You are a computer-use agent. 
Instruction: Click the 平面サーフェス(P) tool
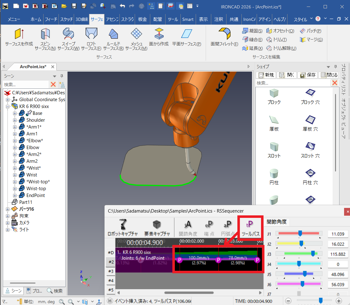tap(187, 37)
